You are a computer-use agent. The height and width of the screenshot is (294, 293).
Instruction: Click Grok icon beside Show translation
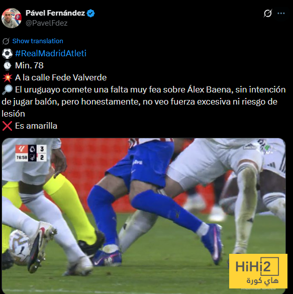point(6,41)
